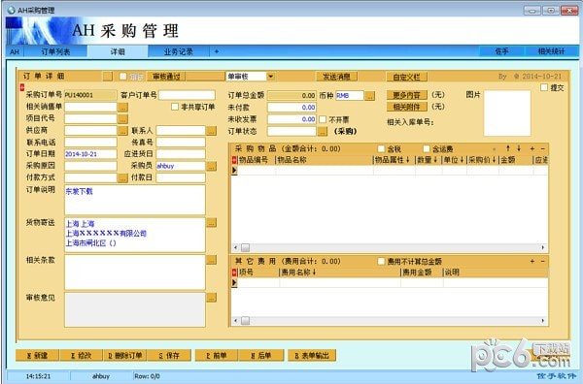Click 审核通过 button
Screen dimensions: 583x384
pos(166,77)
